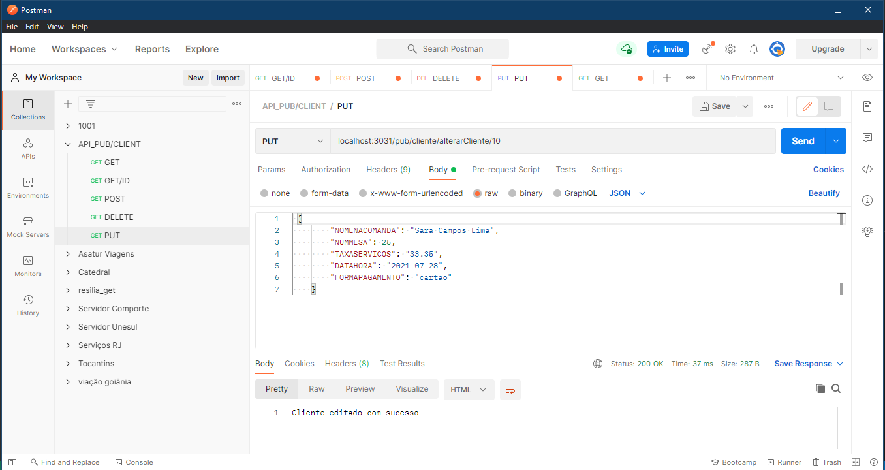885x470 pixels.
Task: Select the raw body format
Action: (486, 193)
